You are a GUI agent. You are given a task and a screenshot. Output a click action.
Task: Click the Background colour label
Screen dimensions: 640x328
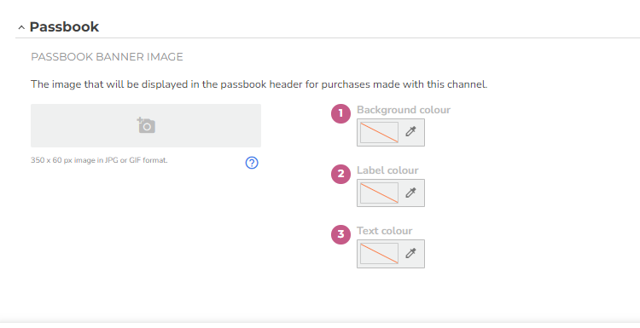point(404,110)
